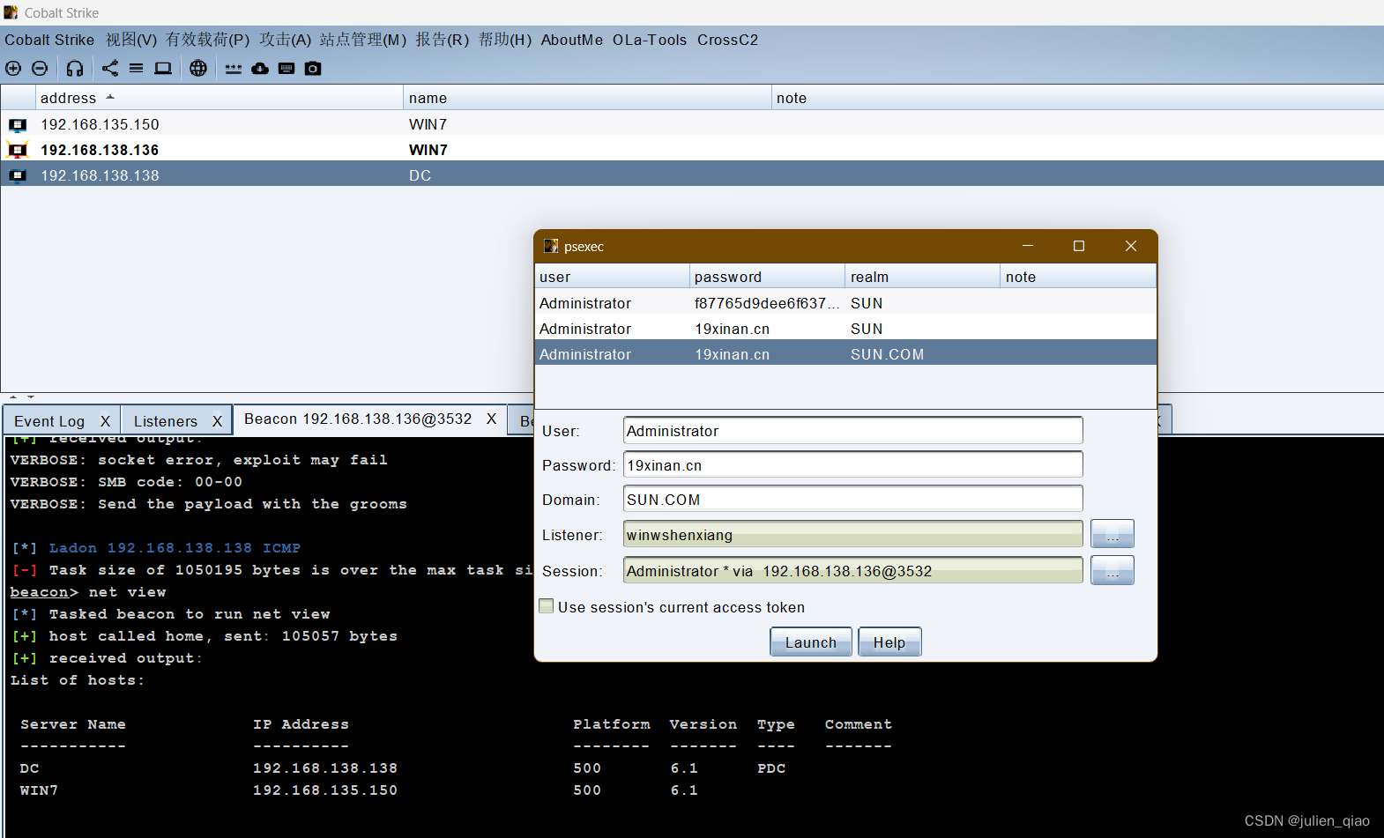The image size is (1384, 838).
Task: Click the Help button in psexec
Action: click(889, 642)
